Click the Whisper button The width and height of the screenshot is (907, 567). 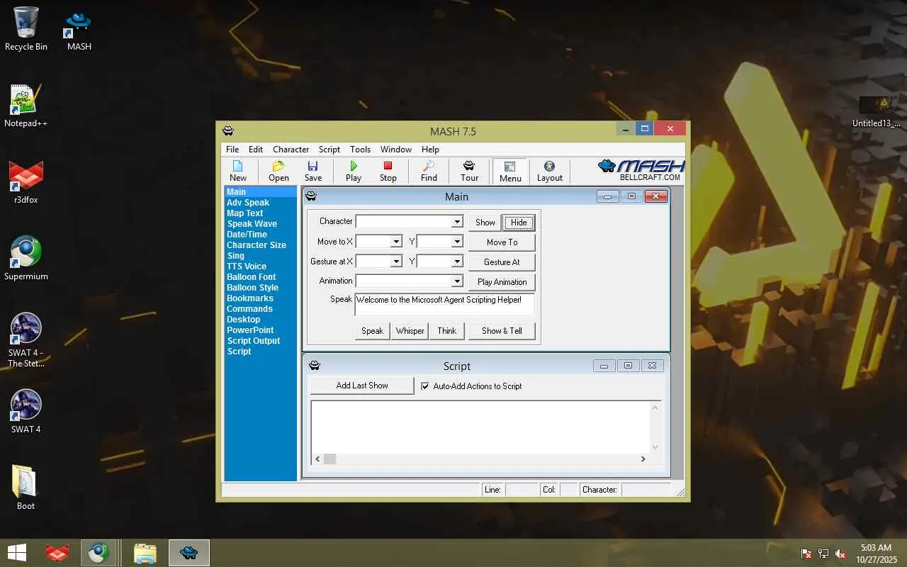[x=410, y=331]
